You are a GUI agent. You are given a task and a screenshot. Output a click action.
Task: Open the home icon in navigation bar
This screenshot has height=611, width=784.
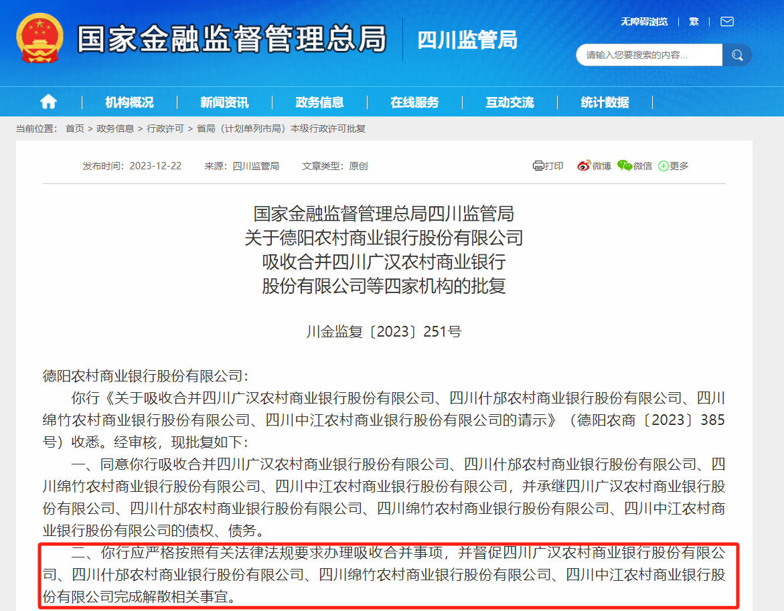48,102
